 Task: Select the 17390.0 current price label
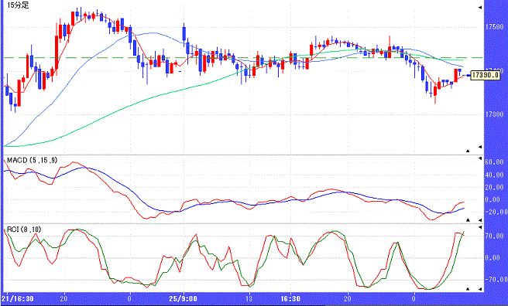[484, 75]
